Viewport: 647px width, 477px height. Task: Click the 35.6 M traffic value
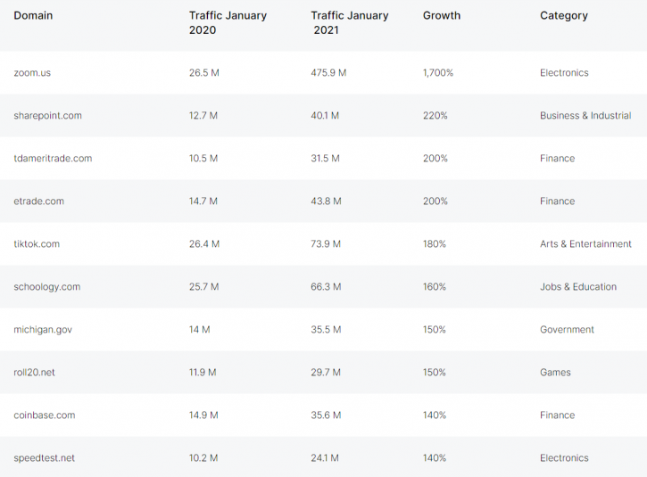[326, 415]
